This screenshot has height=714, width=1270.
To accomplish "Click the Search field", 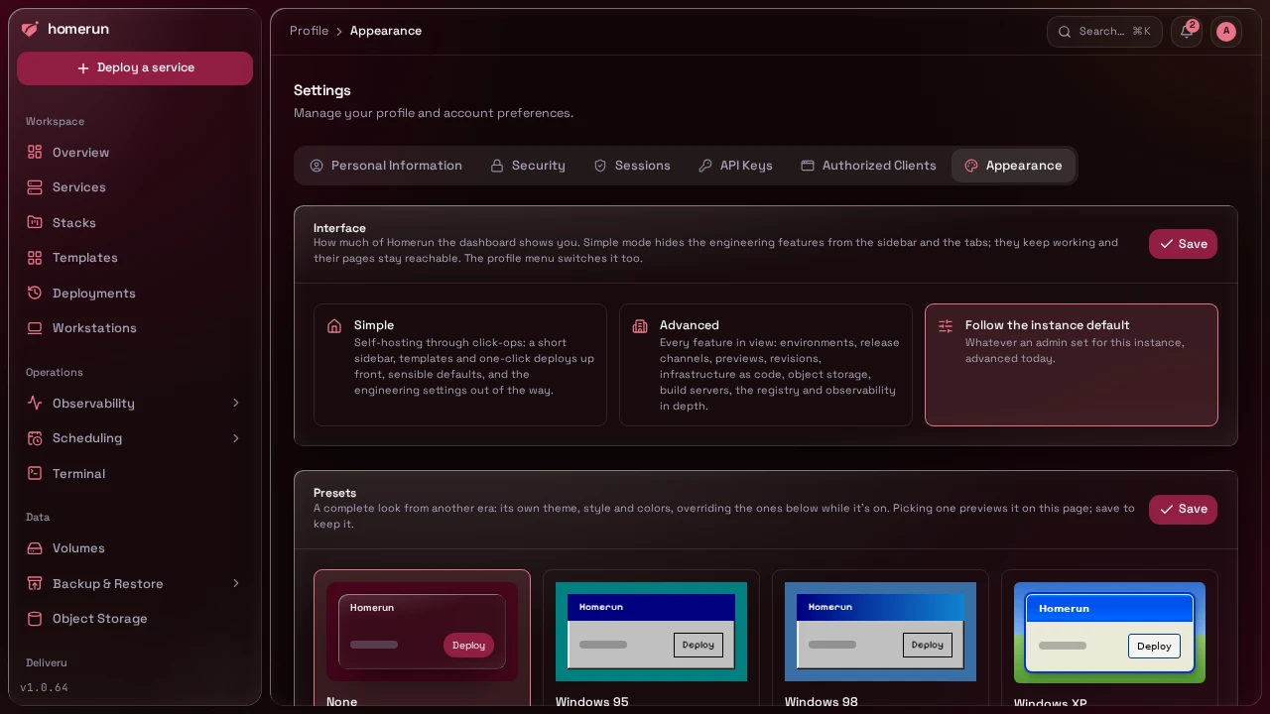I will tap(1104, 32).
